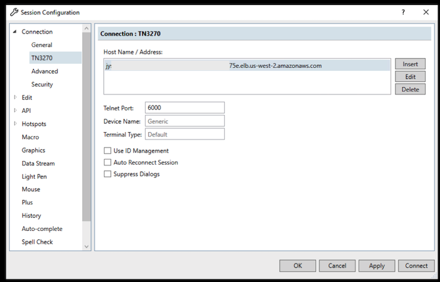Toggle Auto Reconnect Session checkbox

click(108, 162)
